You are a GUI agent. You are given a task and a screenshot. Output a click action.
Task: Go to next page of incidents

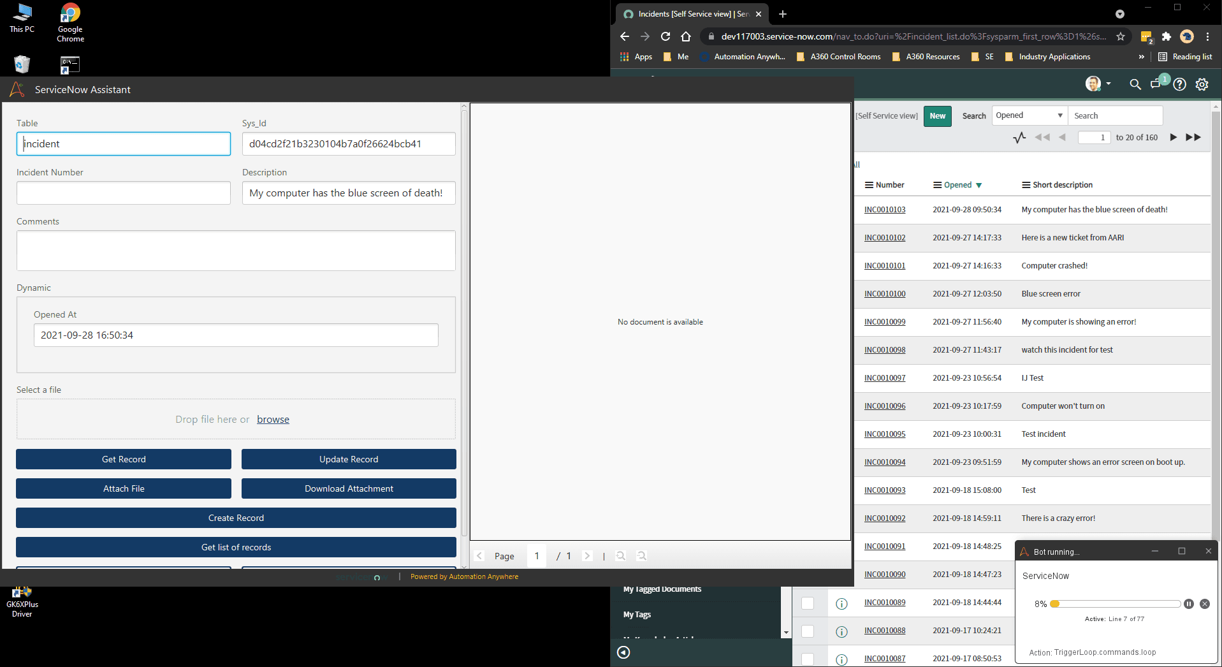coord(1173,137)
